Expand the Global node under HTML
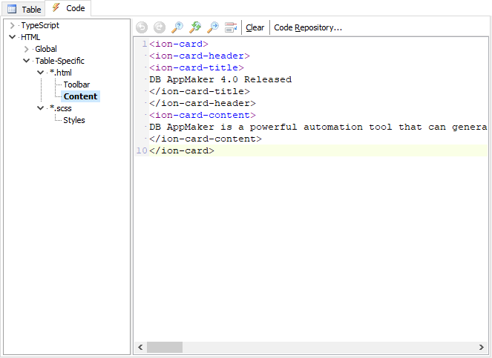Image resolution: width=492 pixels, height=358 pixels. pyautogui.click(x=27, y=49)
